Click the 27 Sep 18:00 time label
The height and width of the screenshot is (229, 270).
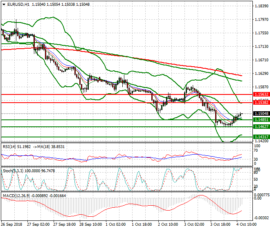(x=64, y=225)
